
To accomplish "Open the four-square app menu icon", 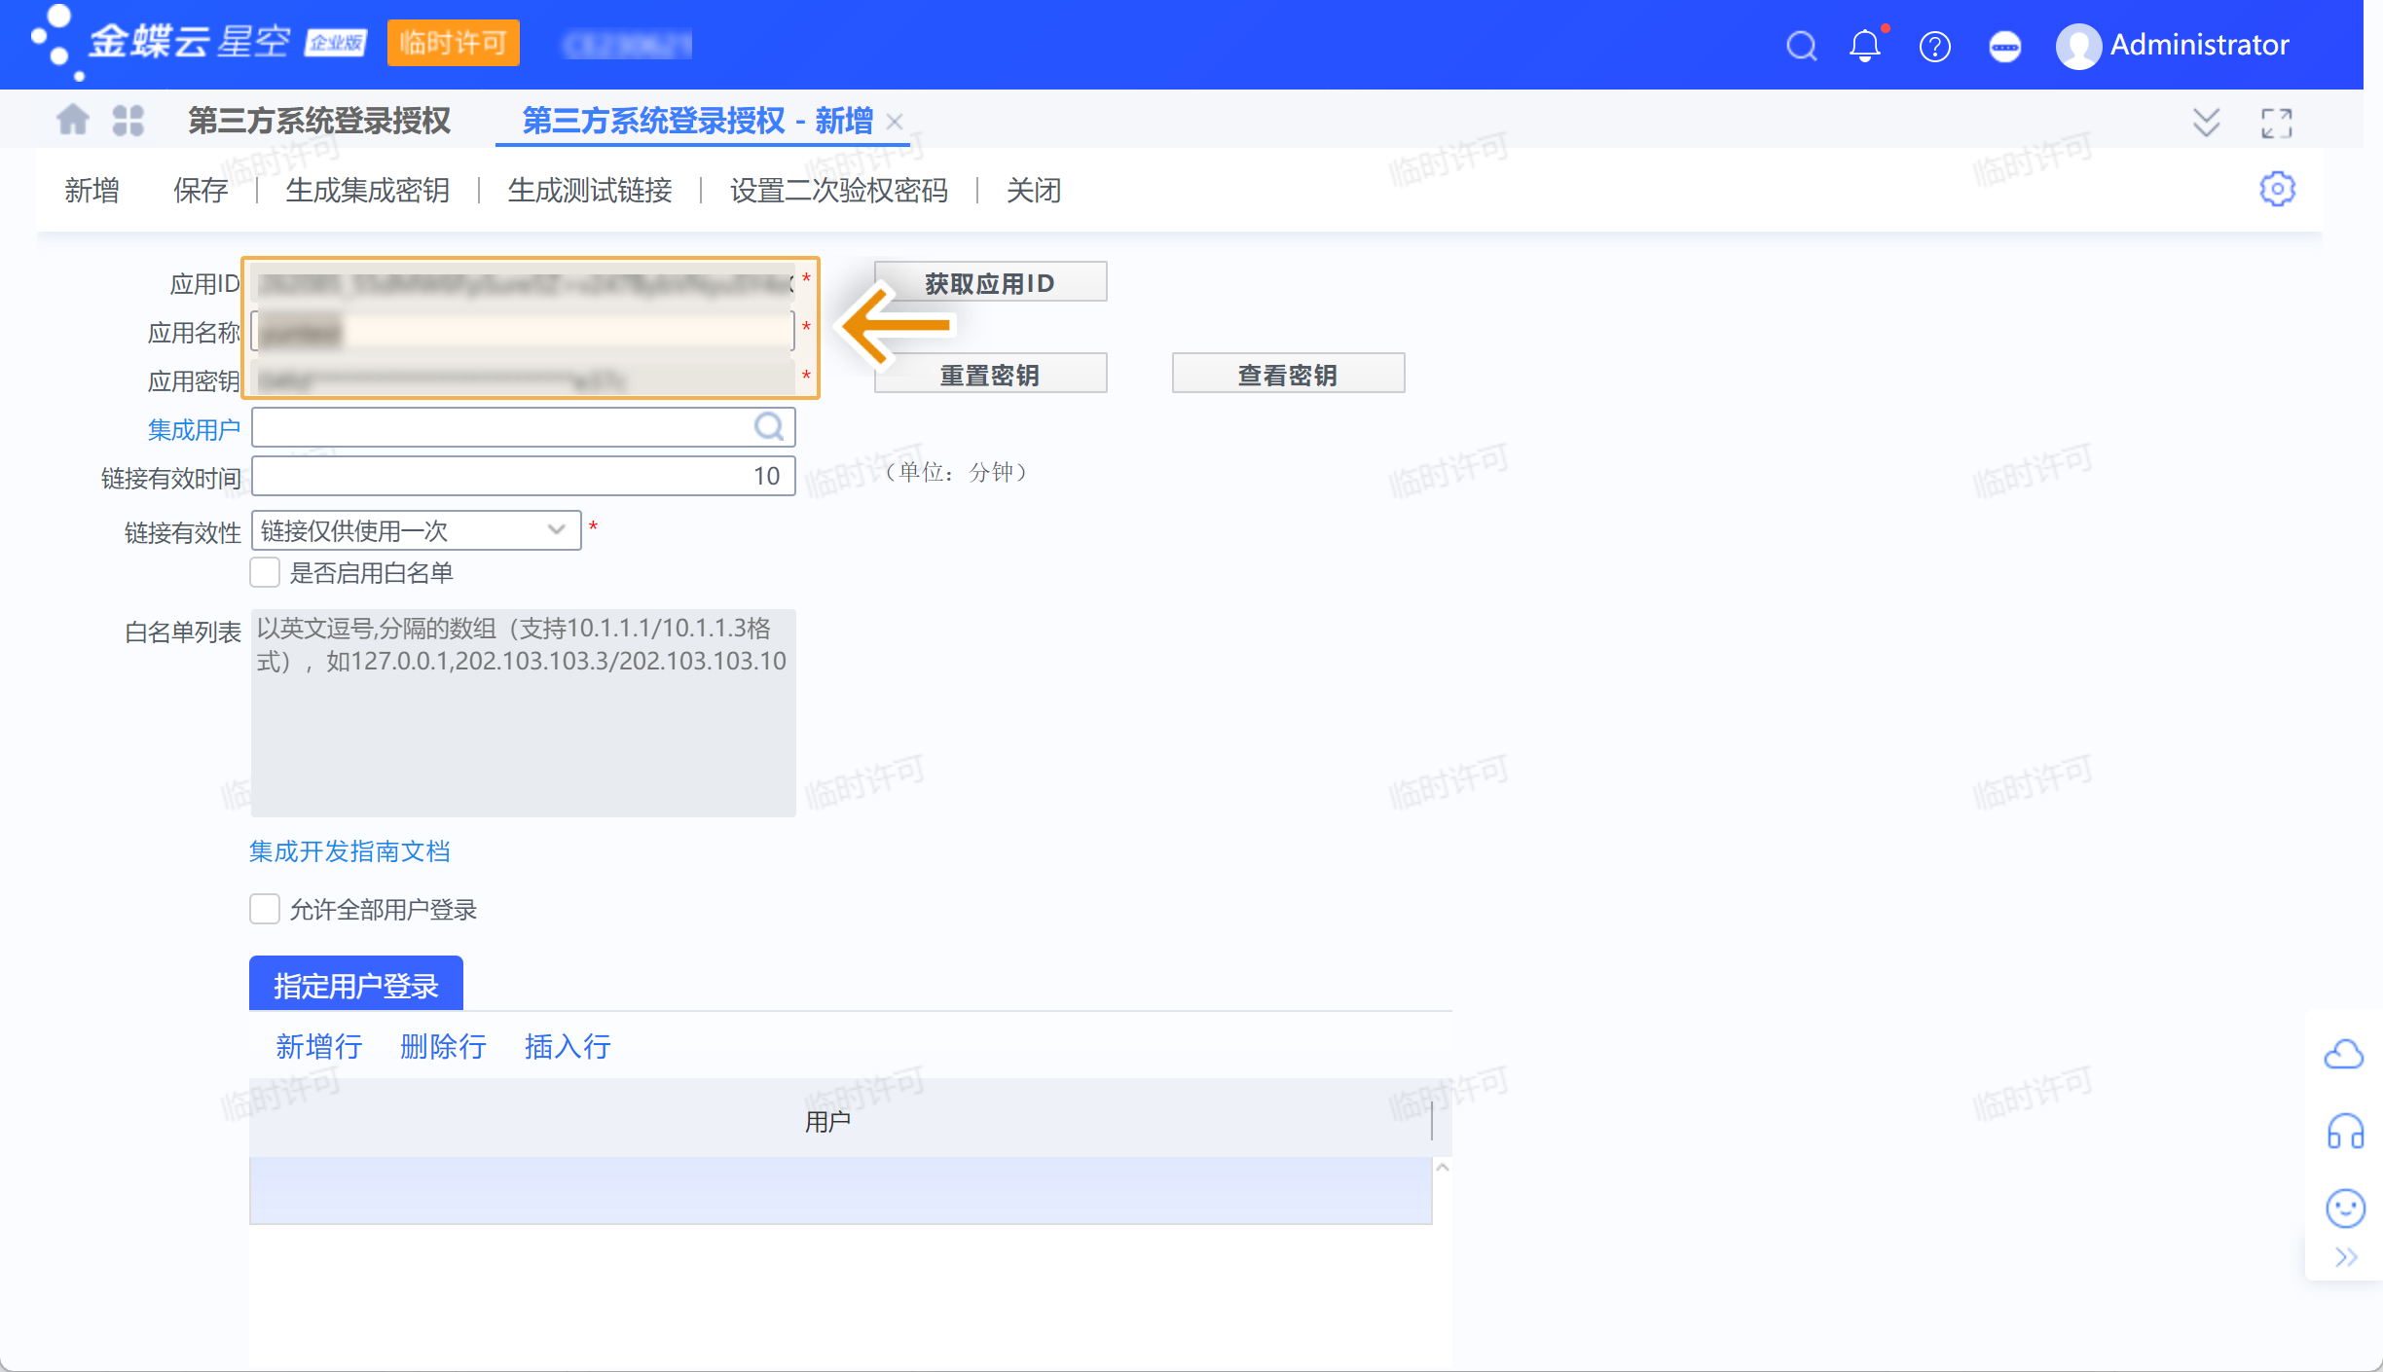I will coord(128,121).
